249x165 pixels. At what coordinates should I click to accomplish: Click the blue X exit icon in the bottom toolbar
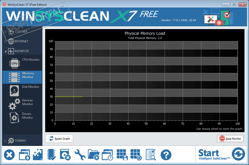coord(9,155)
